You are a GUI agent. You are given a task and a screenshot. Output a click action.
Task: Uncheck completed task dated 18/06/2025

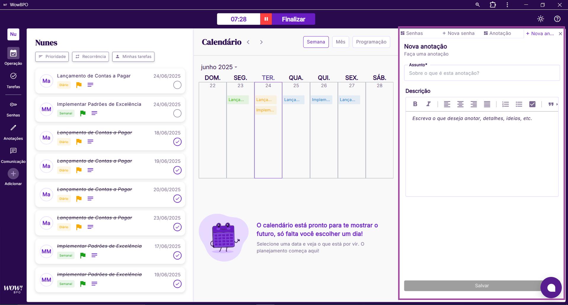(x=177, y=142)
